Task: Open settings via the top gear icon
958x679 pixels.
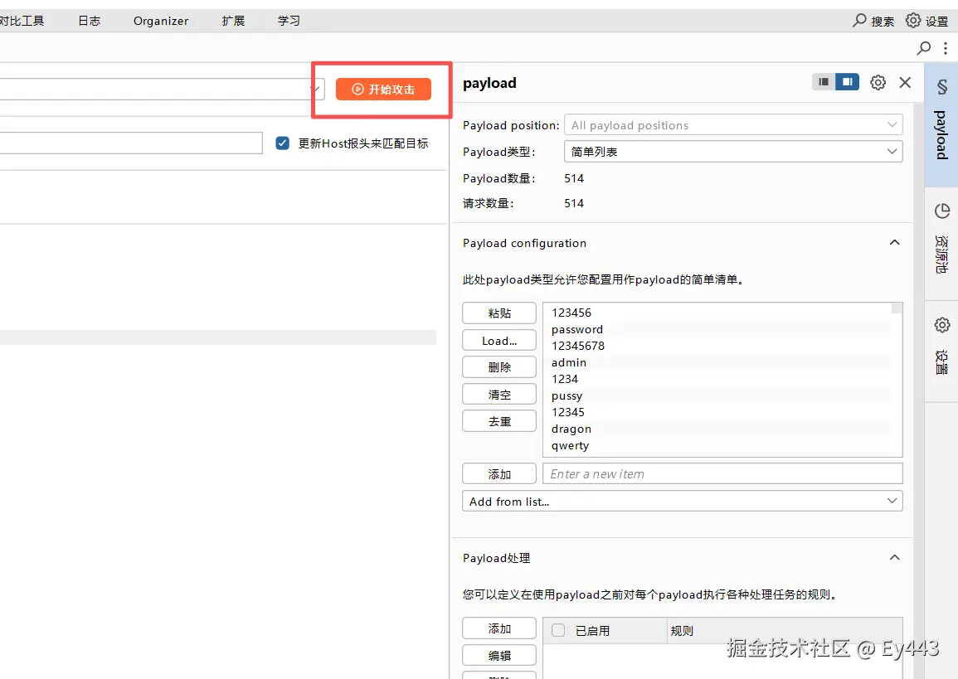Action: [912, 20]
